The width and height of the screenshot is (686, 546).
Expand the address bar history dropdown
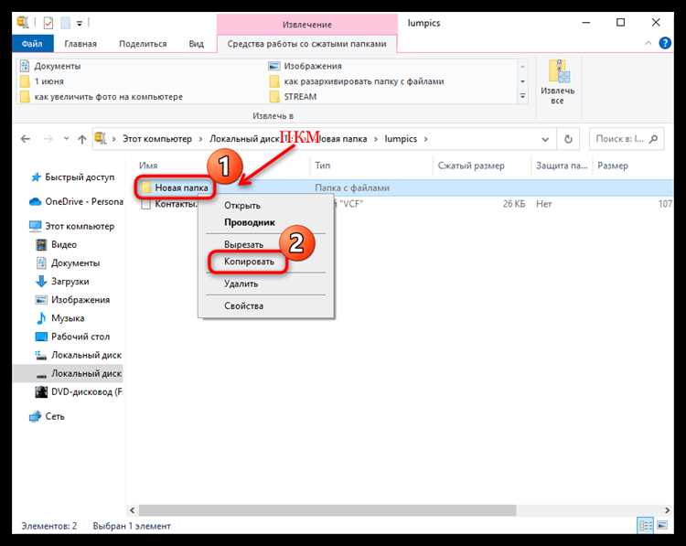coord(545,139)
